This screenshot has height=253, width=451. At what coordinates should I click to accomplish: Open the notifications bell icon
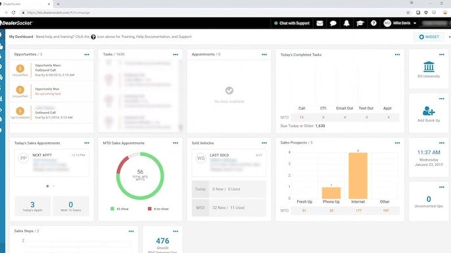click(x=346, y=23)
